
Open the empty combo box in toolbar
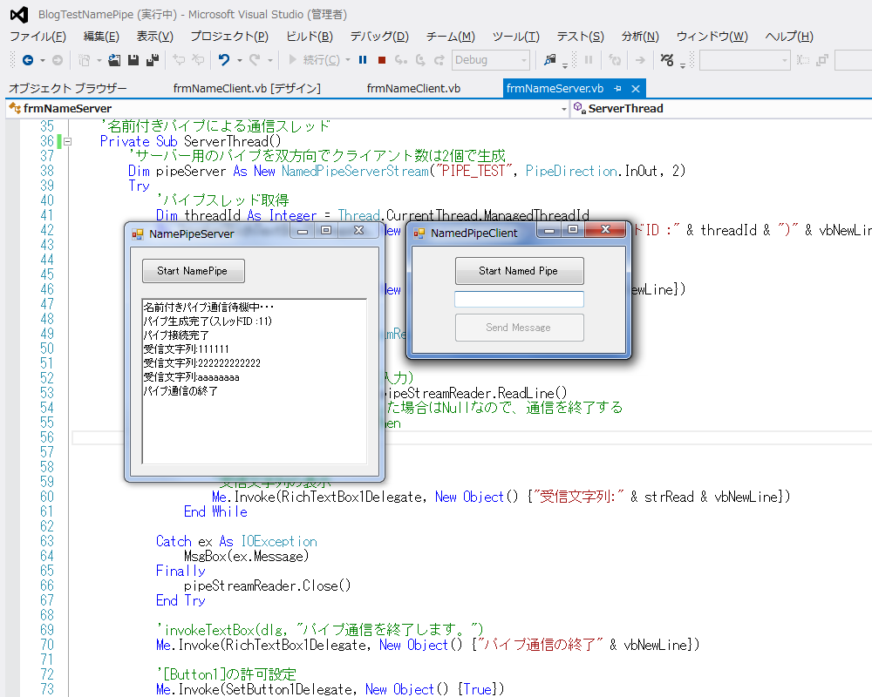coord(745,60)
